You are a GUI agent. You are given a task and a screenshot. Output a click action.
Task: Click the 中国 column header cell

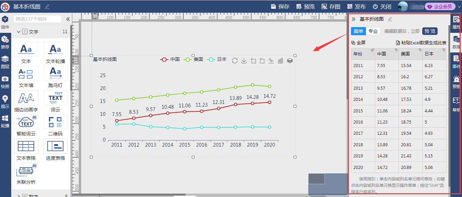387,54
